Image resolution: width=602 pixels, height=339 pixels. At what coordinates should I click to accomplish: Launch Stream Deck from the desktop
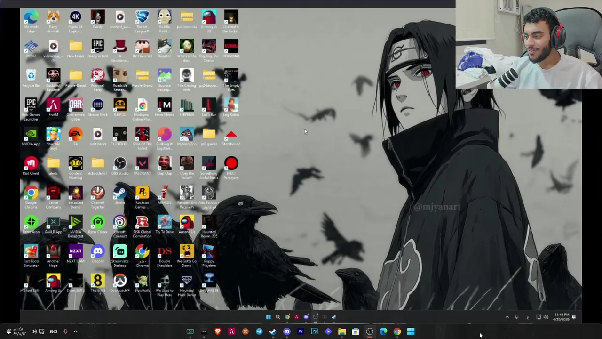point(98,107)
